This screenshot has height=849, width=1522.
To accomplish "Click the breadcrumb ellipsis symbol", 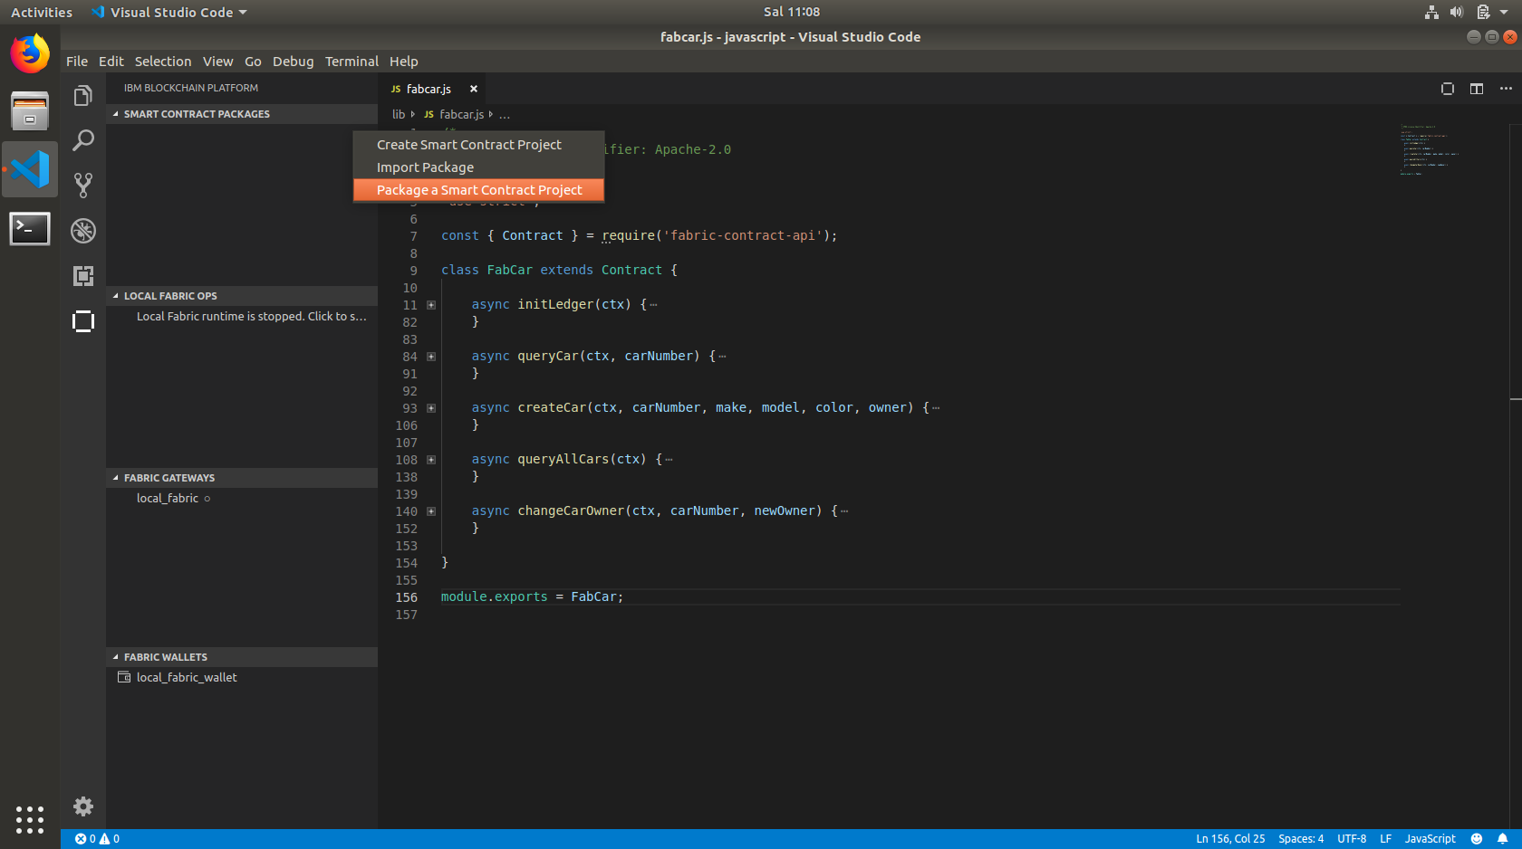I will (505, 115).
